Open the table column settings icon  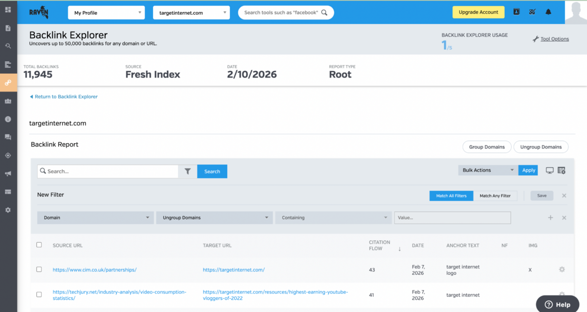pos(562,170)
